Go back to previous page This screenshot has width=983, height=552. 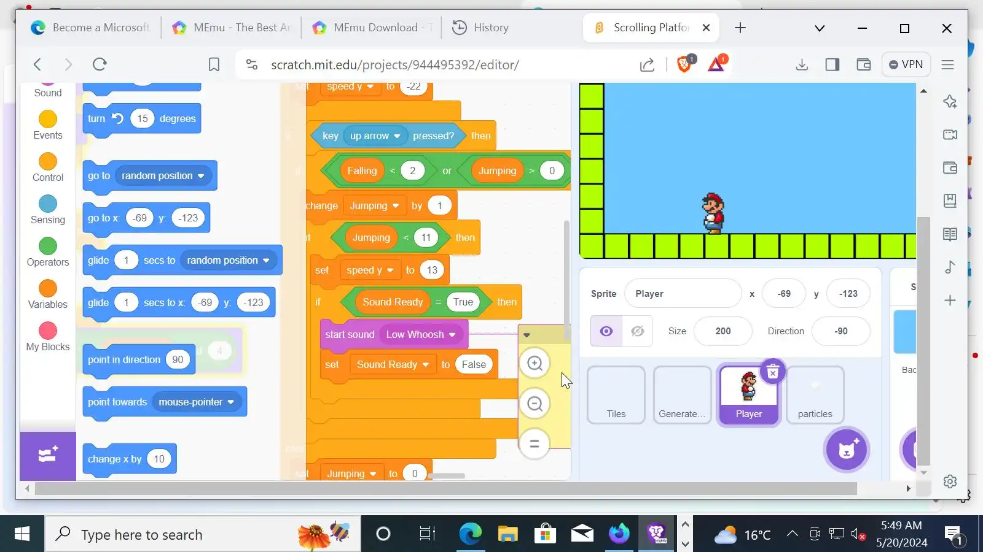tap(37, 64)
